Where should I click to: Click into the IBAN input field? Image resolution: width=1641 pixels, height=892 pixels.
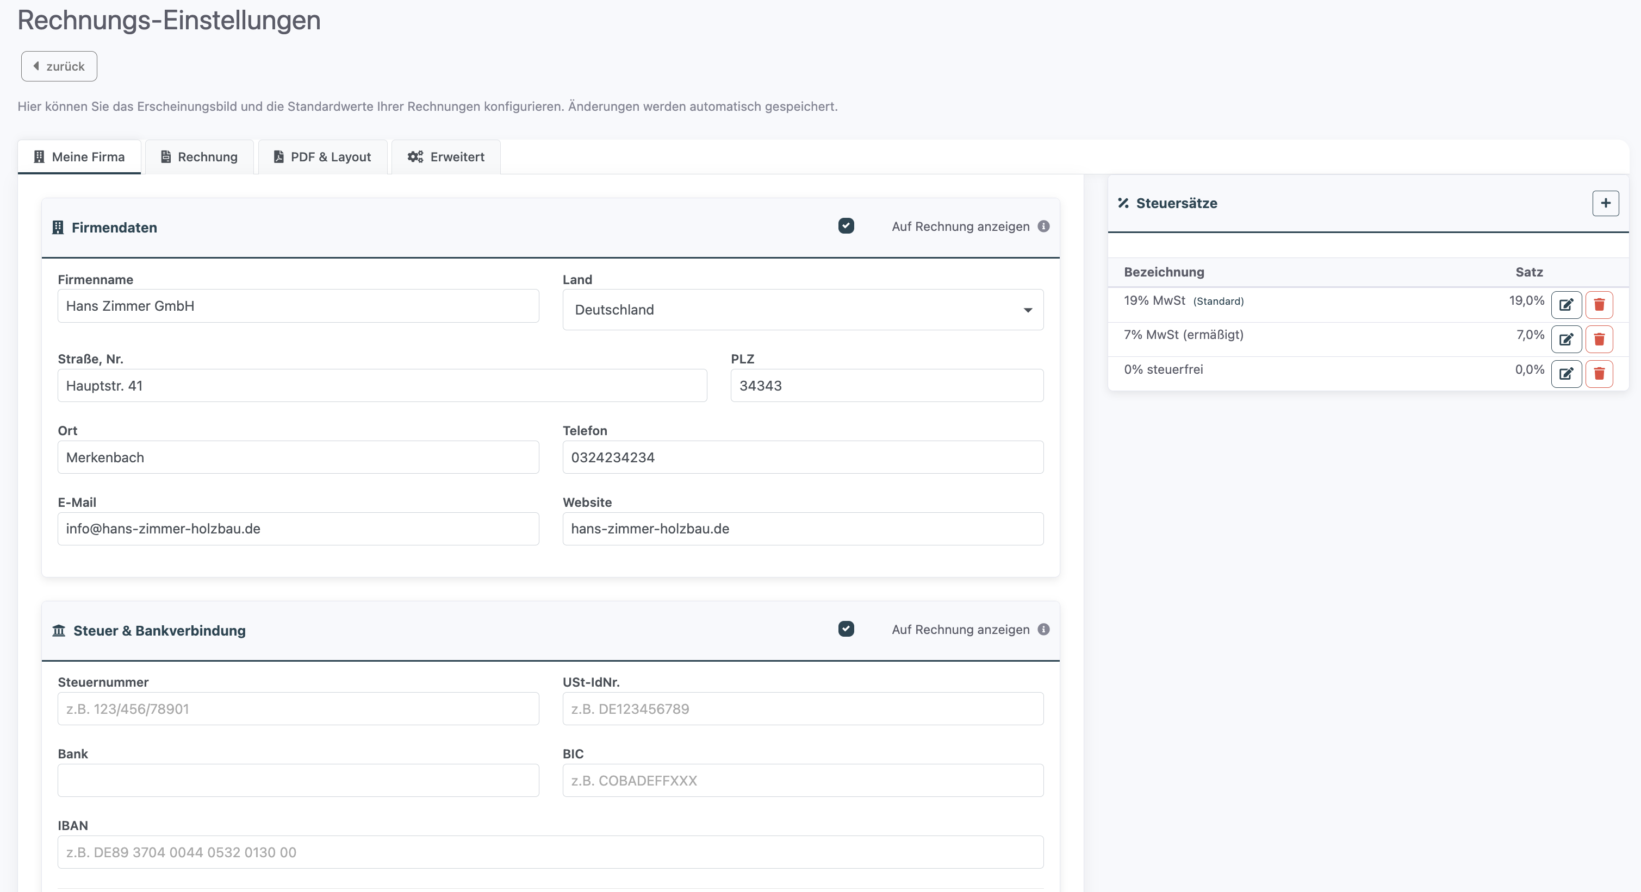[550, 852]
